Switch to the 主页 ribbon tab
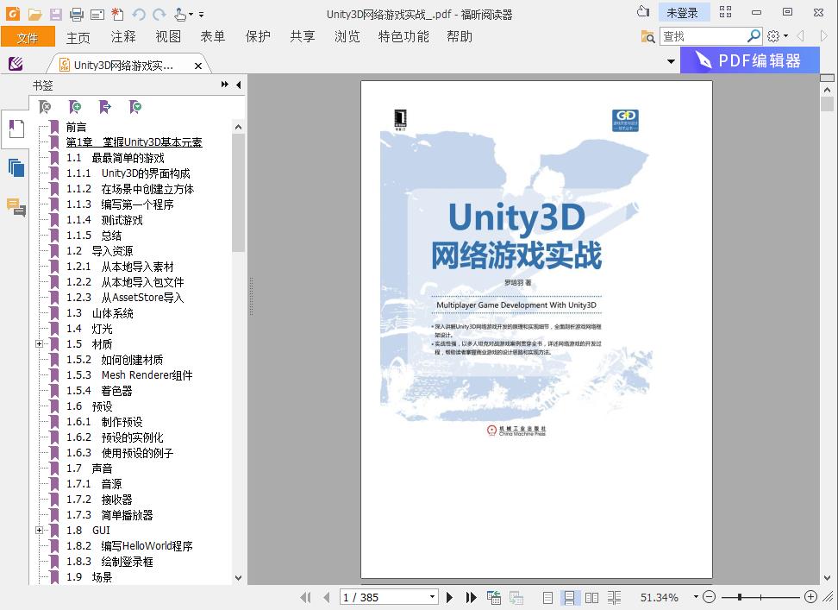 78,37
